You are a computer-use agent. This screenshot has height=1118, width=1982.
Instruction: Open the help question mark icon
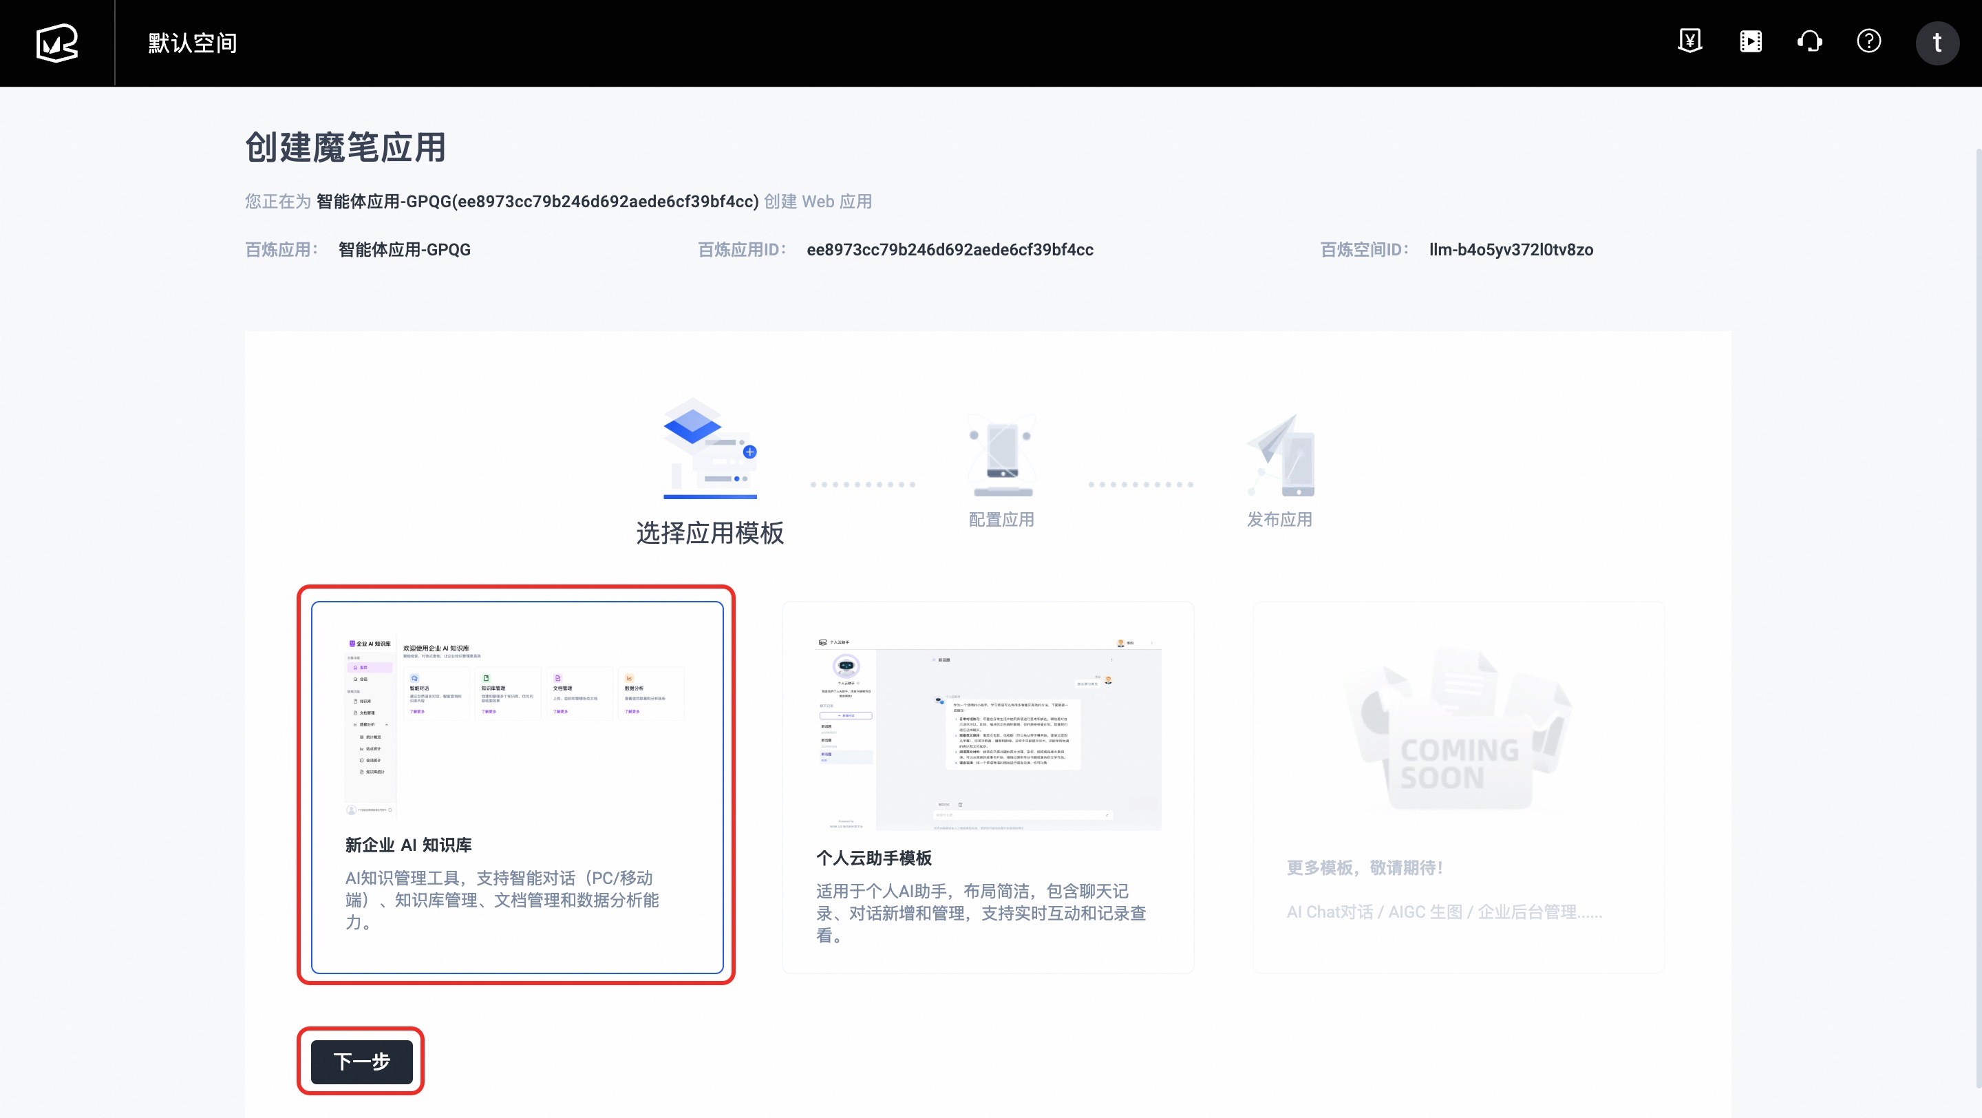(1869, 41)
